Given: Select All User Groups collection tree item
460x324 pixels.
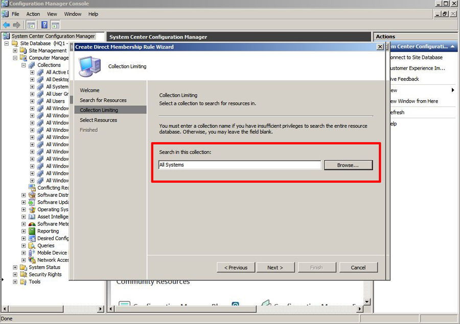Looking at the screenshot, I should point(57,94).
